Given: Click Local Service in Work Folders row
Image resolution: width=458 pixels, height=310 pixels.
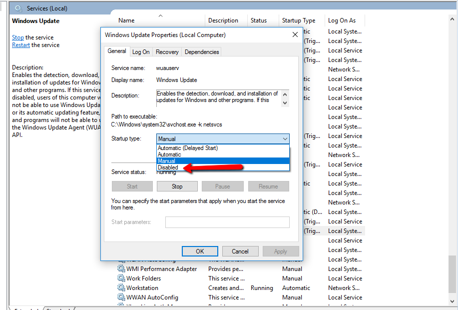Looking at the screenshot, I should coord(345,278).
